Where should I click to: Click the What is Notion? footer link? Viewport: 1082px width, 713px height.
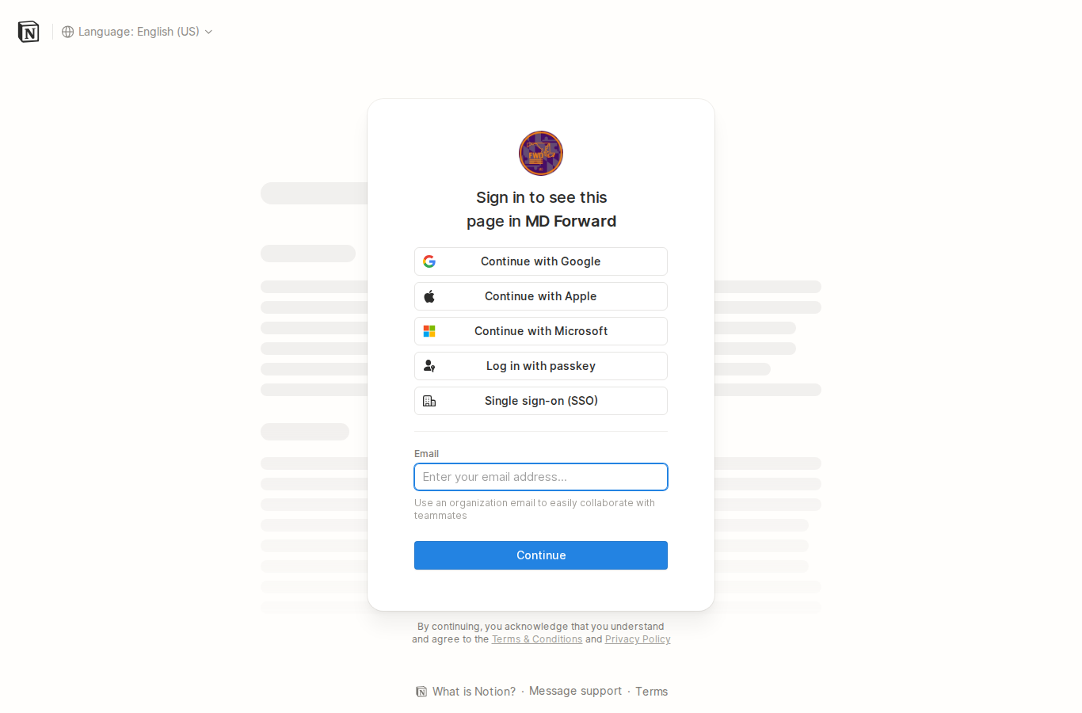click(x=473, y=691)
